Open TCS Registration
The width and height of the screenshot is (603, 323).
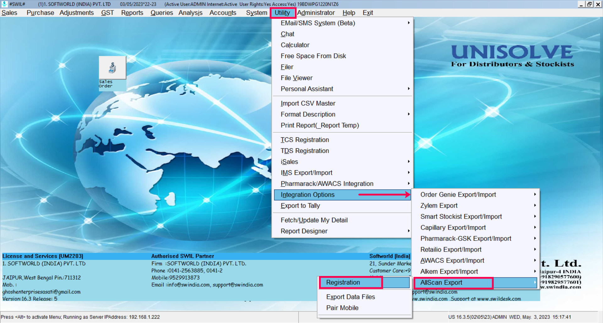pos(342,140)
